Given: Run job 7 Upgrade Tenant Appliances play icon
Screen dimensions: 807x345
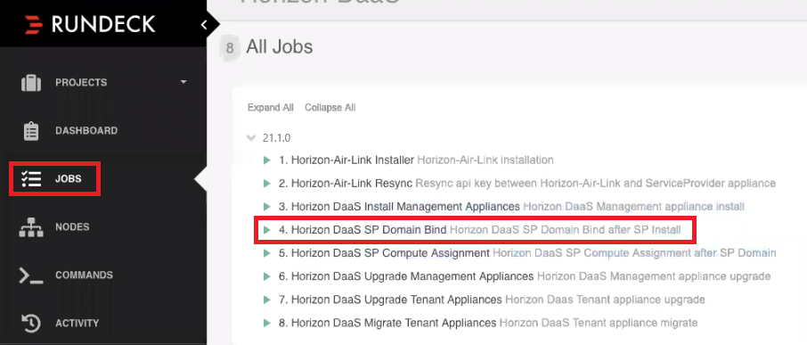Looking at the screenshot, I should click(266, 300).
